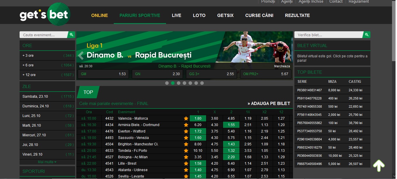This screenshot has width=397, height=179.
Task: Open the Promoții link
Action: pos(268,2)
